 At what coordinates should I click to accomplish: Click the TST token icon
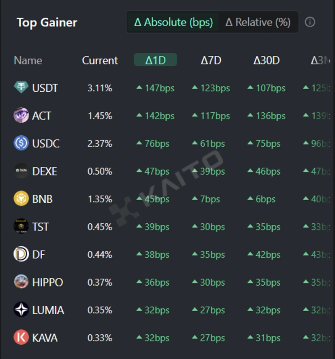coord(21,227)
